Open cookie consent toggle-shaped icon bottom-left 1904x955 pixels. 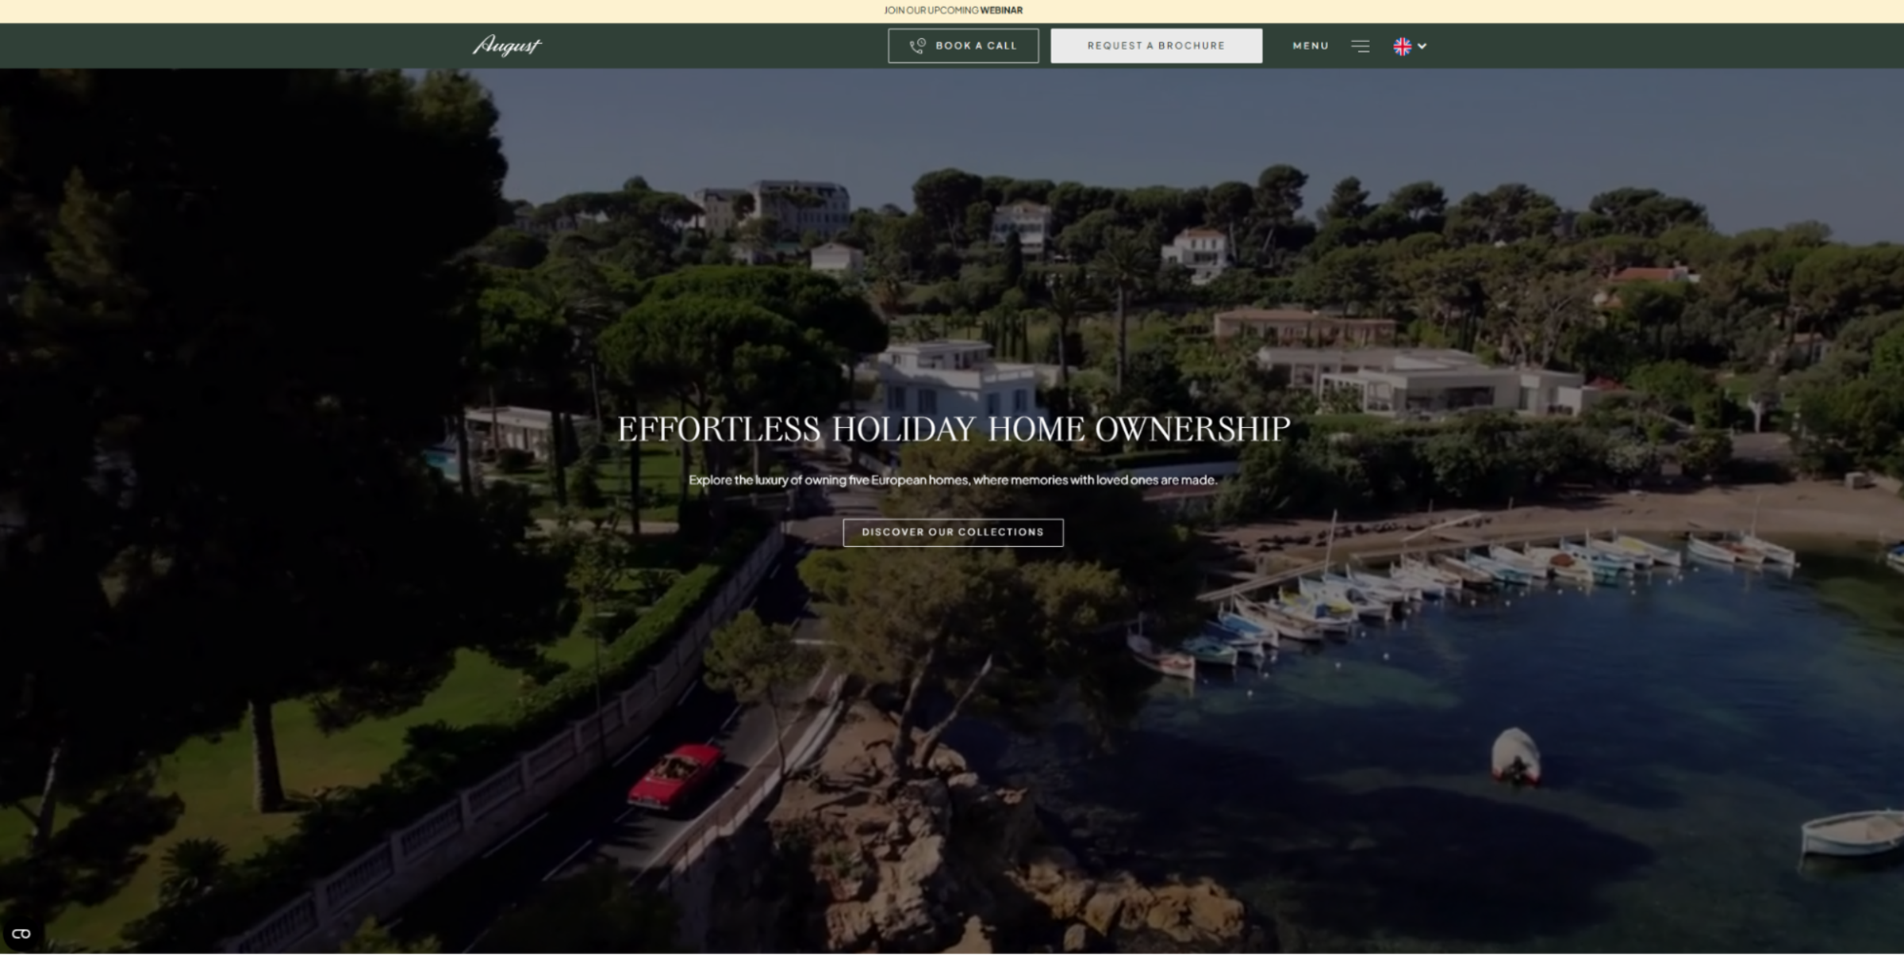click(x=21, y=934)
